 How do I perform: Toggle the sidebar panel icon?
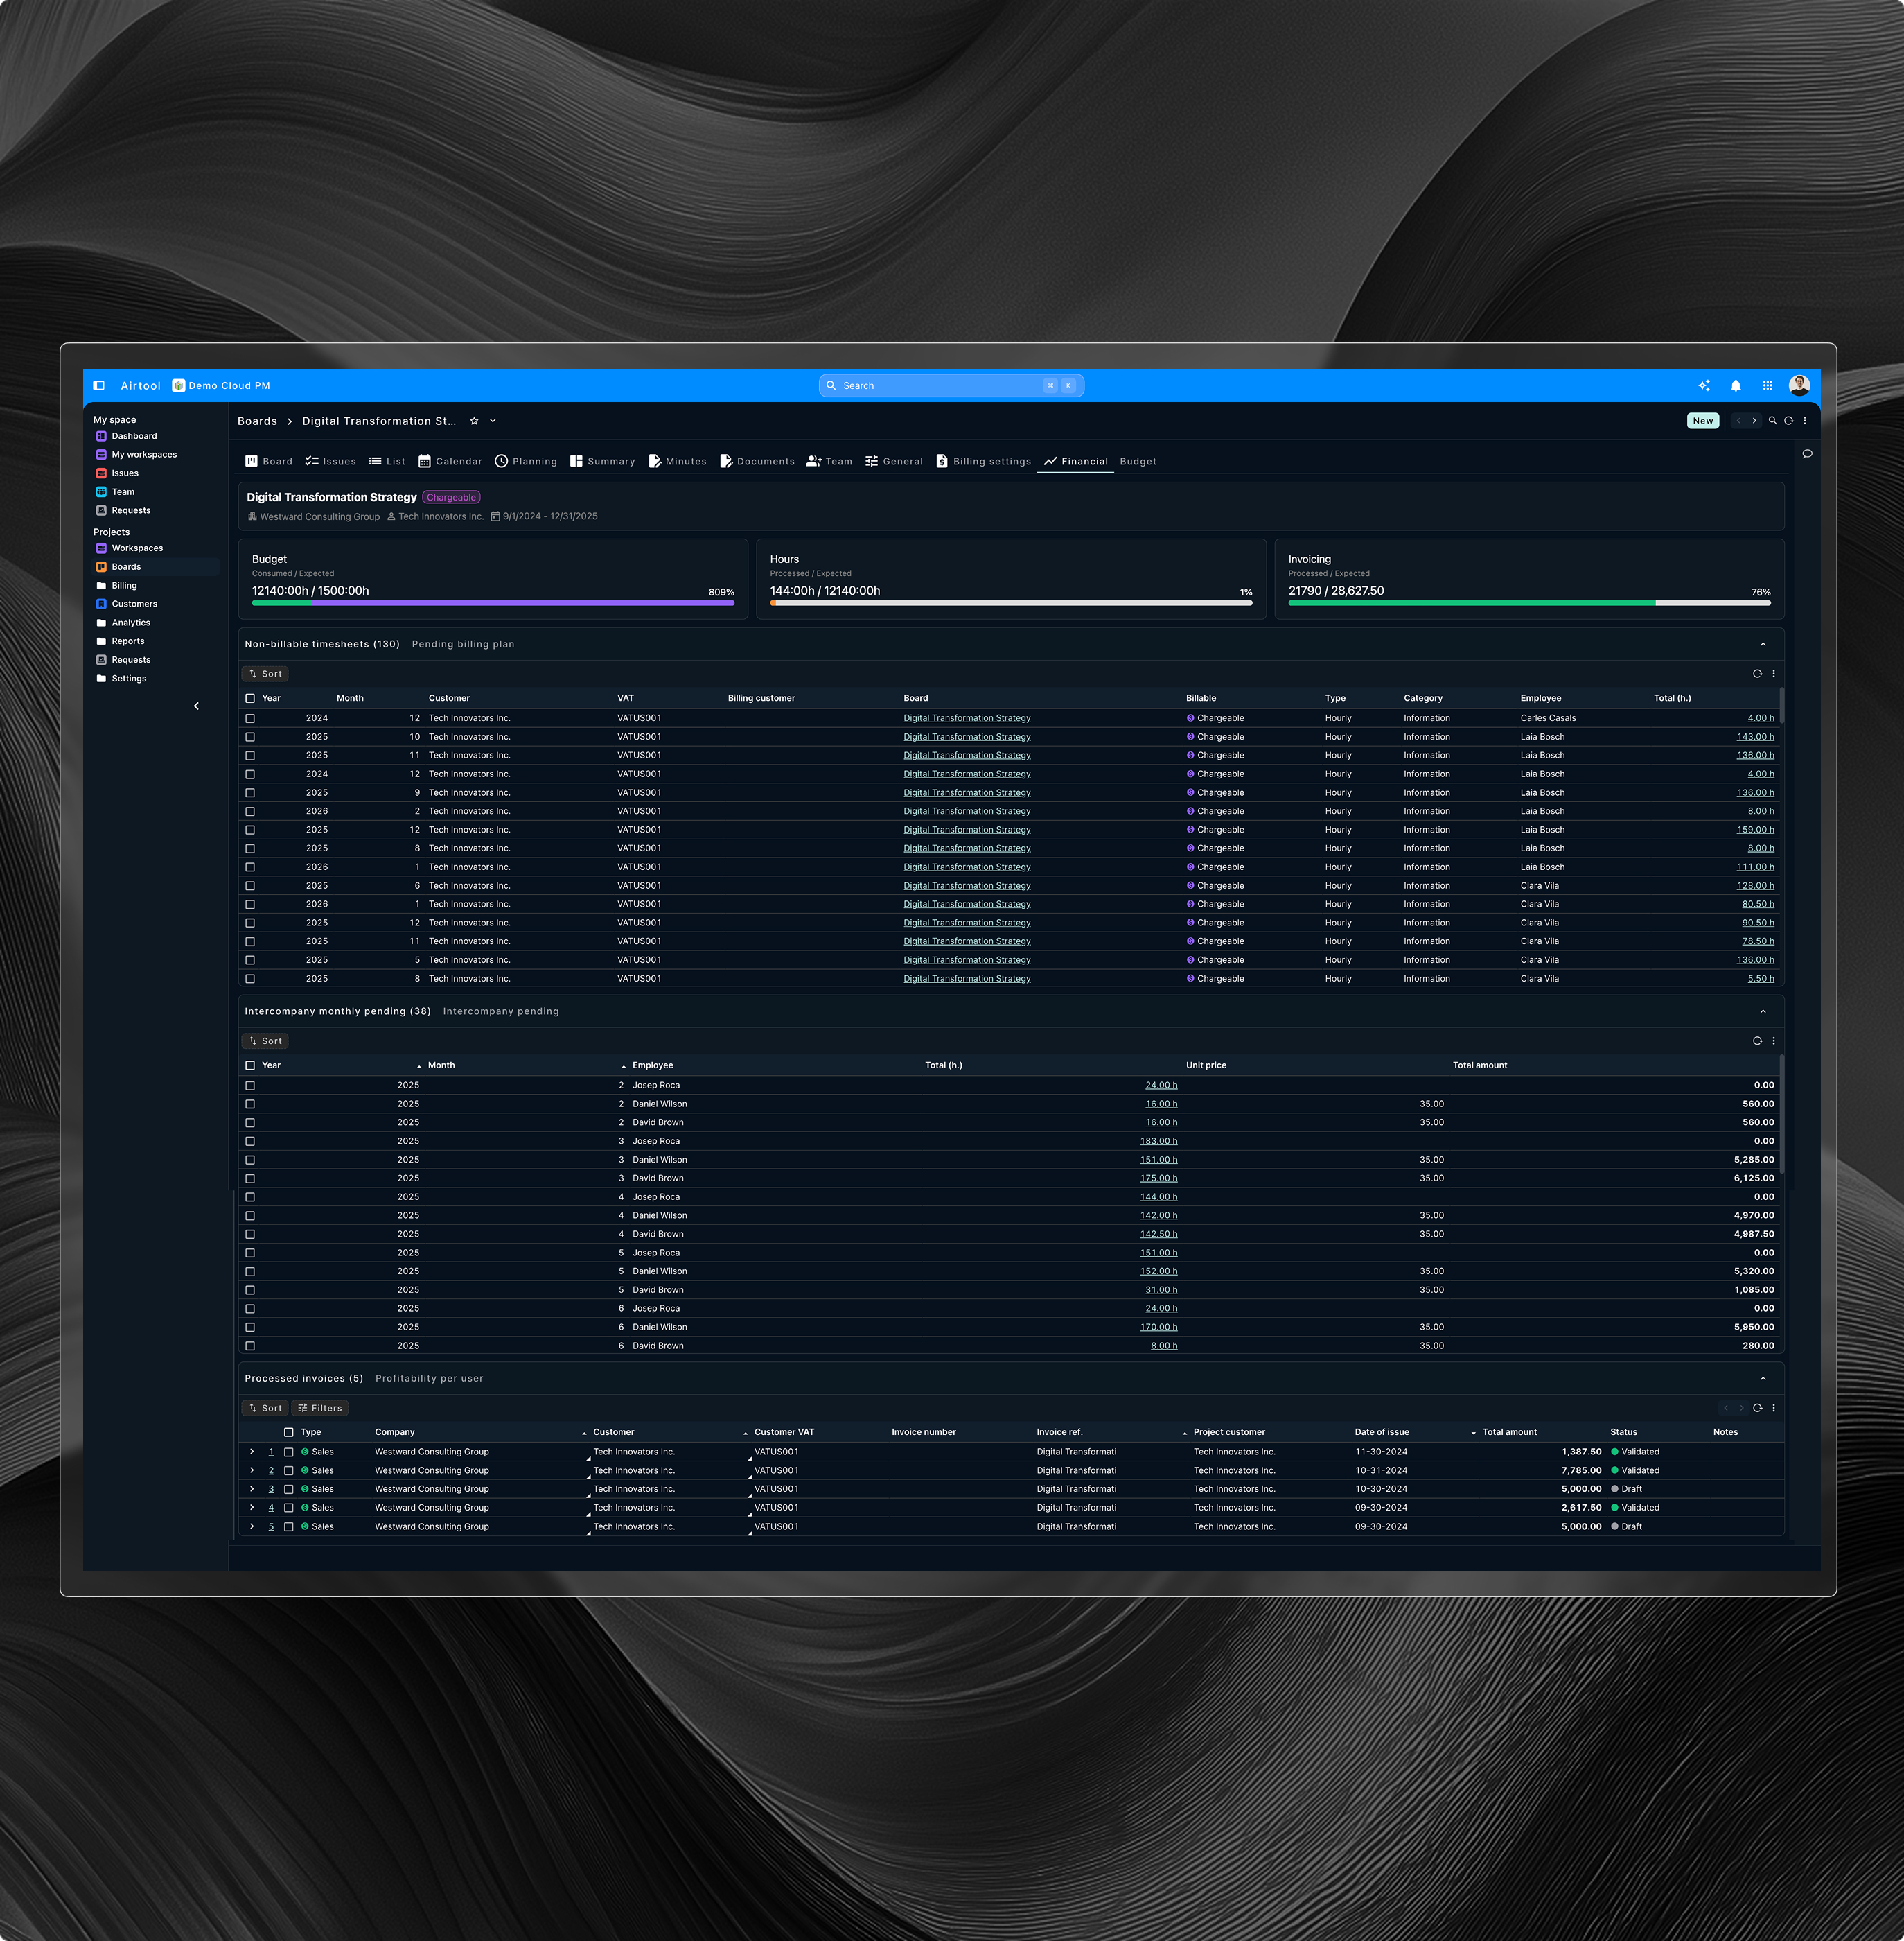tap(99, 385)
